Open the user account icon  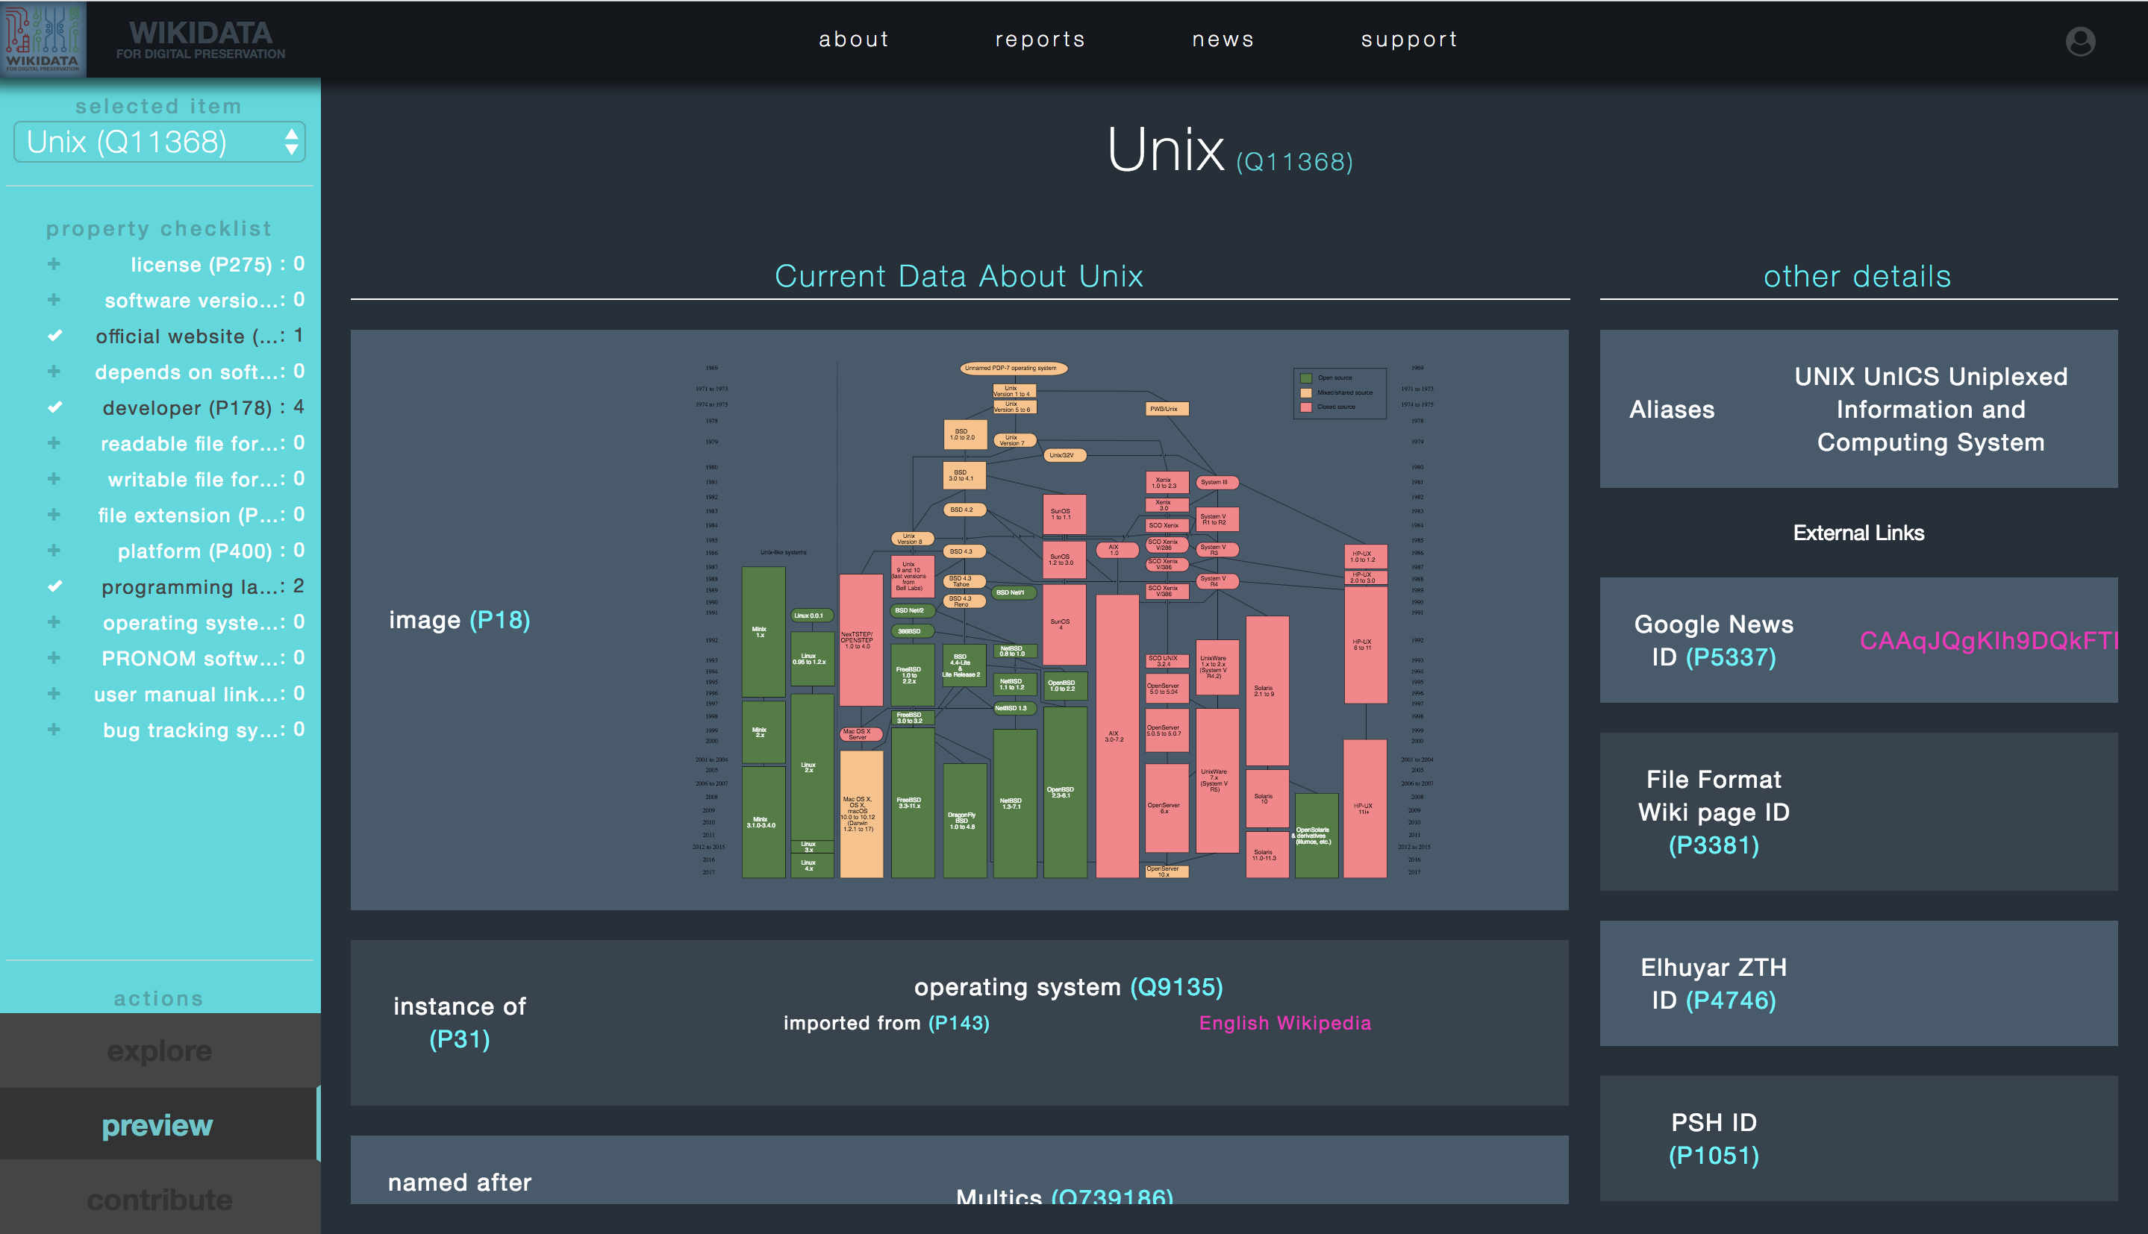[2079, 41]
